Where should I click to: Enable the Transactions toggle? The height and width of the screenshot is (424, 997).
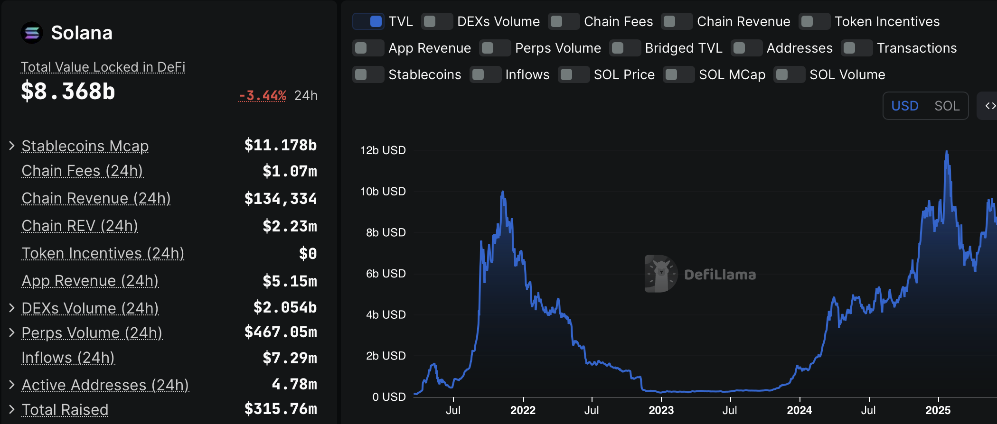coord(856,48)
